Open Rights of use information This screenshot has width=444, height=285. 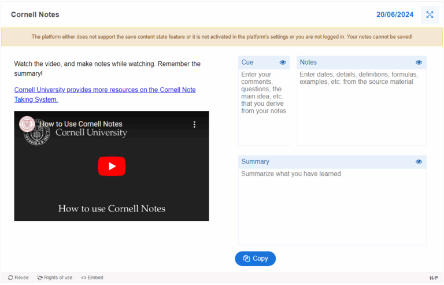55,277
